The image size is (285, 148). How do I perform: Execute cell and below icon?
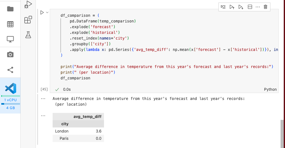coord(241,7)
